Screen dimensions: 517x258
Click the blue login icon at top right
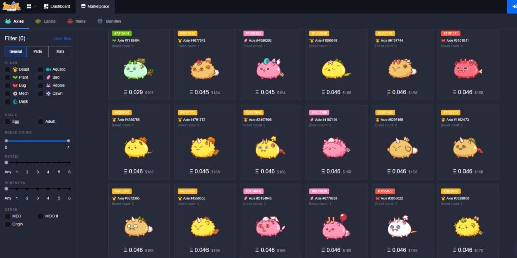512,6
